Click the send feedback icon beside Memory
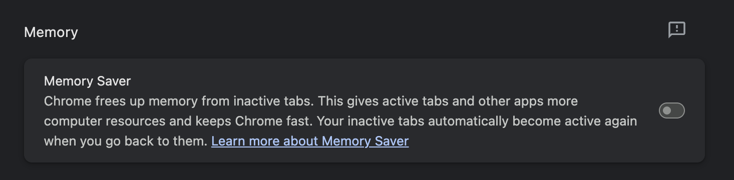The image size is (734, 180). (676, 30)
